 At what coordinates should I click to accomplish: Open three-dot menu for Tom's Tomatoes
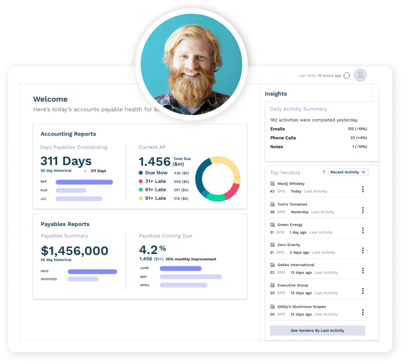362,210
